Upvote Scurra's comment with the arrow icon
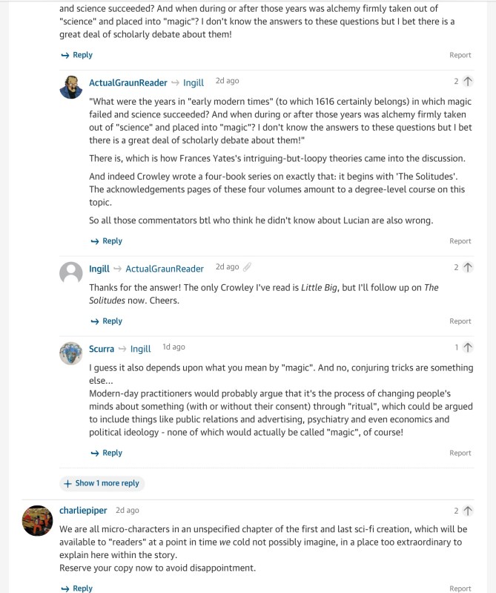 click(468, 347)
